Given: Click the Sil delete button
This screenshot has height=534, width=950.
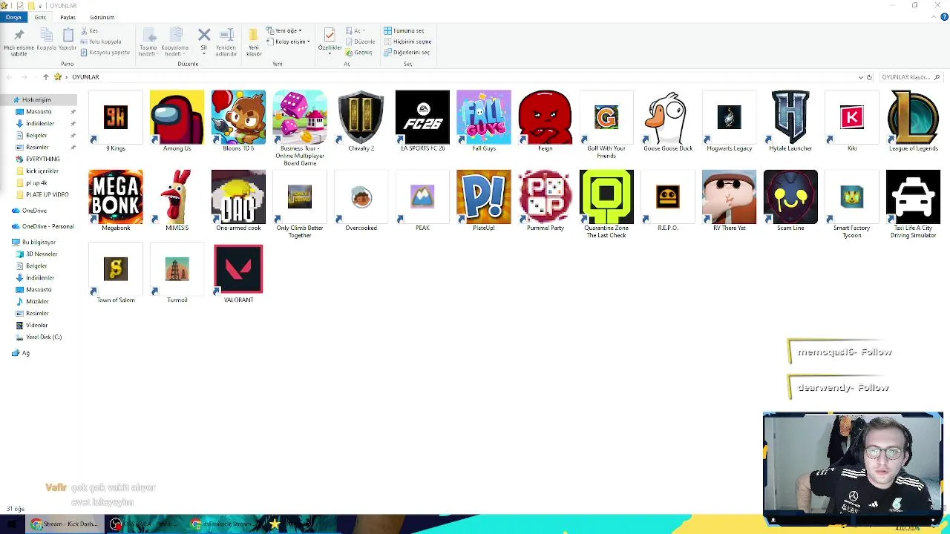Looking at the screenshot, I should tap(204, 41).
